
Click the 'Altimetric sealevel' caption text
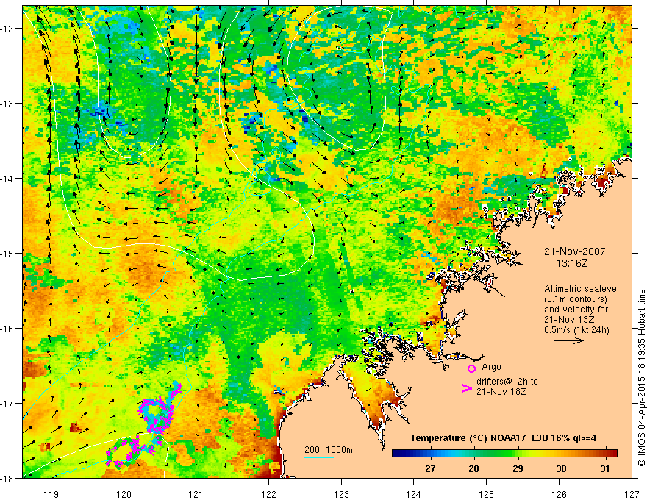[582, 289]
